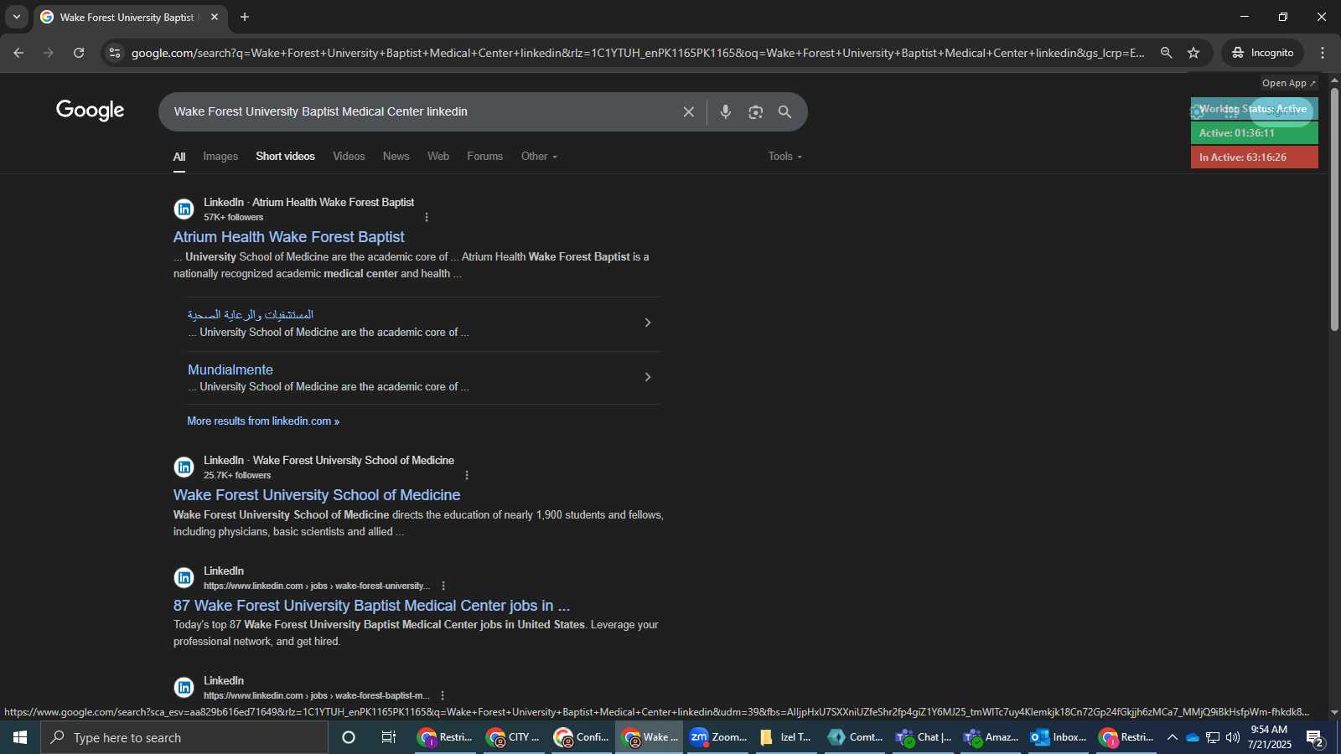Clear the search box with X icon
The image size is (1341, 754).
click(689, 111)
